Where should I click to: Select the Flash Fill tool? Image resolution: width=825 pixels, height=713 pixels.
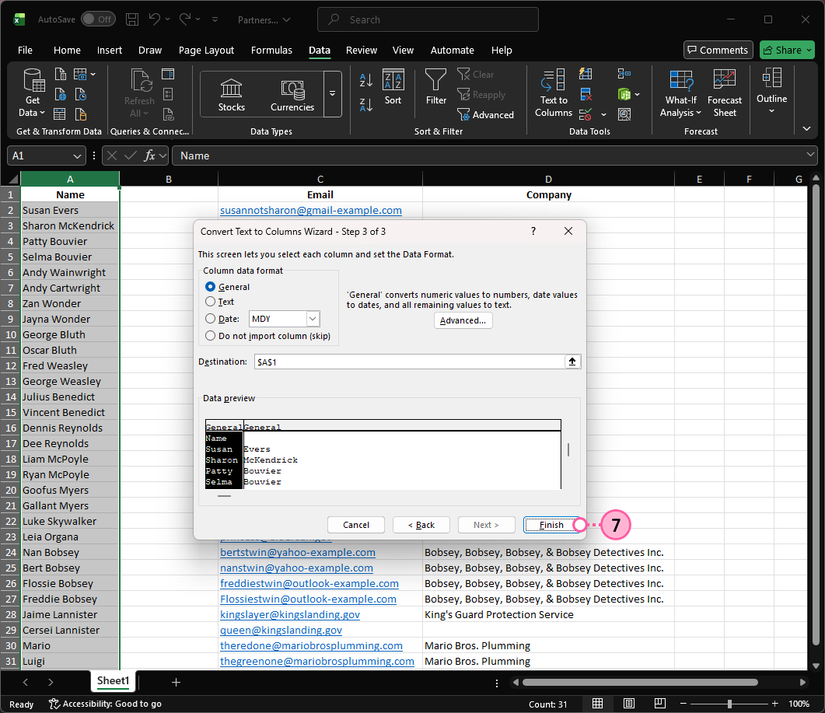586,74
